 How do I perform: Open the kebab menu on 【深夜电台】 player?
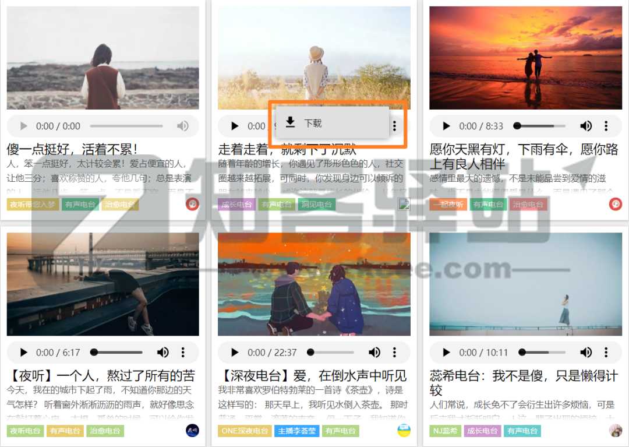394,352
